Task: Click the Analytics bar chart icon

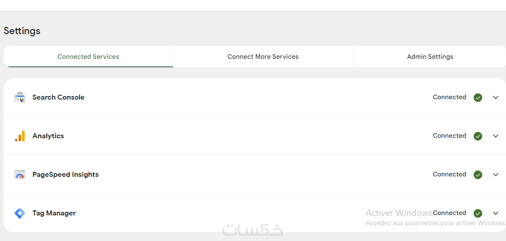Action: pyautogui.click(x=20, y=136)
